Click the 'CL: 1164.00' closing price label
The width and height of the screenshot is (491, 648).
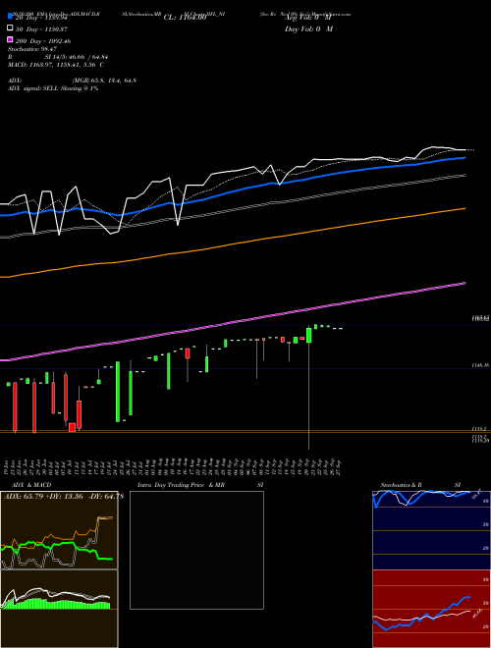click(185, 18)
